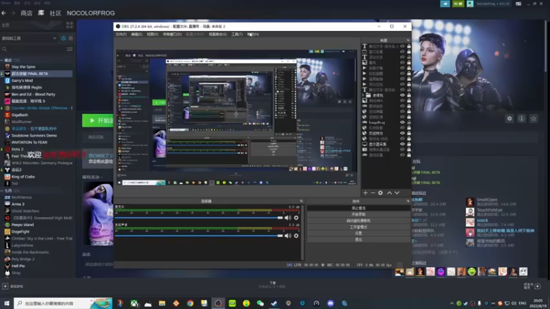
Task: Toggle visibility of 欢迎特效 source
Action: click(x=402, y=133)
